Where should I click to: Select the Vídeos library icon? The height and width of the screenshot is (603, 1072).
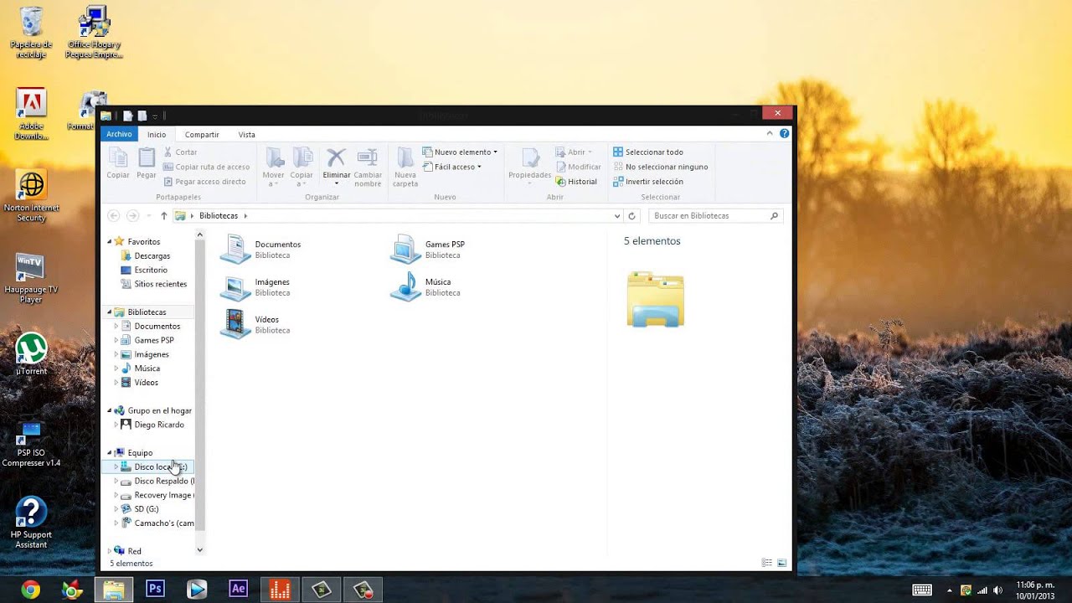pos(235,323)
